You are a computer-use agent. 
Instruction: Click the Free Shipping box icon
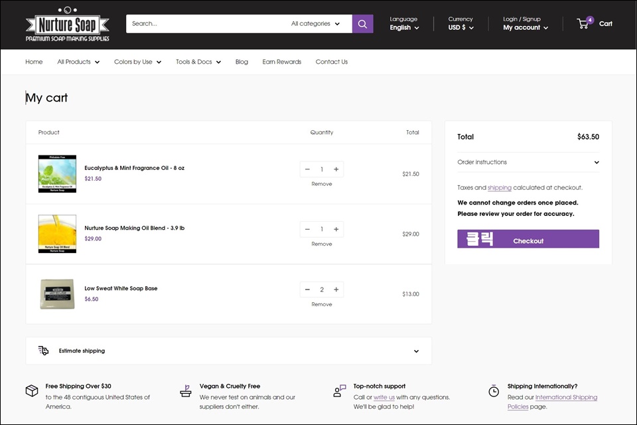[x=32, y=390]
